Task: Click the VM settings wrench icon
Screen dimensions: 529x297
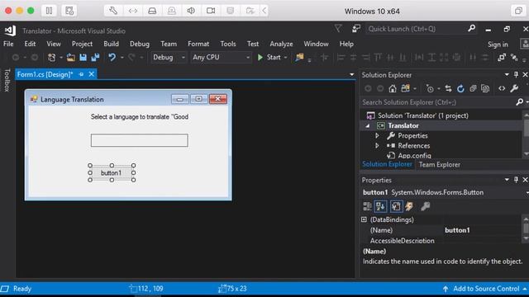Action: click(x=113, y=11)
